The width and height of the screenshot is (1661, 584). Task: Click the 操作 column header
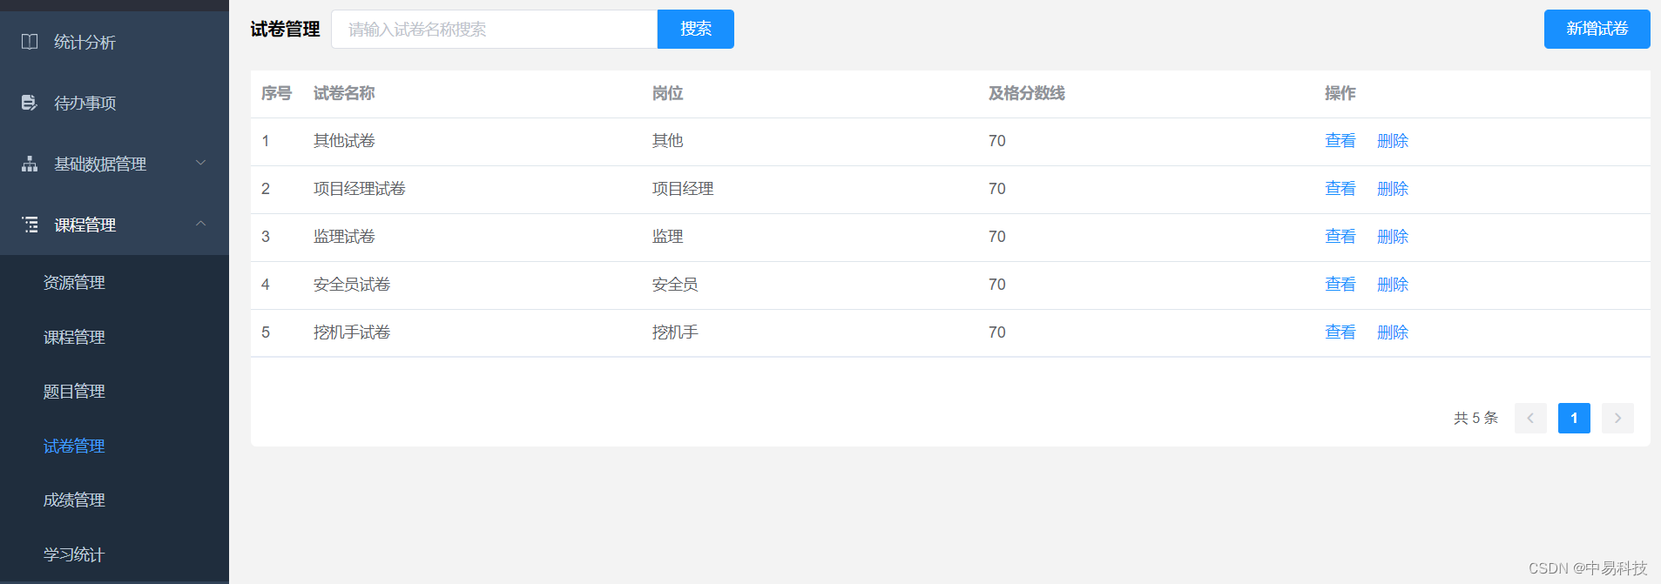pos(1340,93)
